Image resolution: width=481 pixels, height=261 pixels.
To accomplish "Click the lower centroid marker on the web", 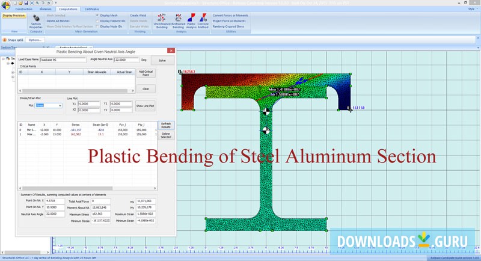I will click(266, 131).
